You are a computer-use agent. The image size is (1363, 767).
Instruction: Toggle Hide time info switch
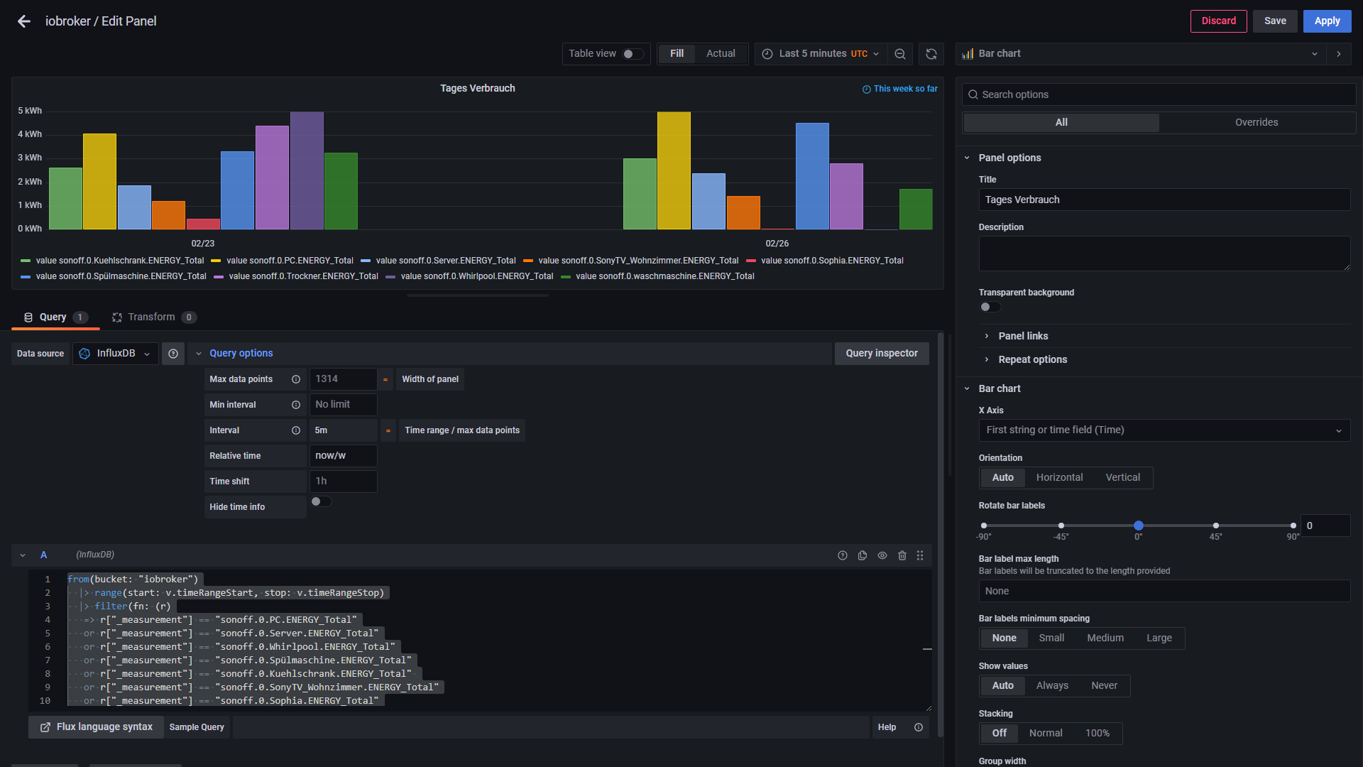[321, 501]
